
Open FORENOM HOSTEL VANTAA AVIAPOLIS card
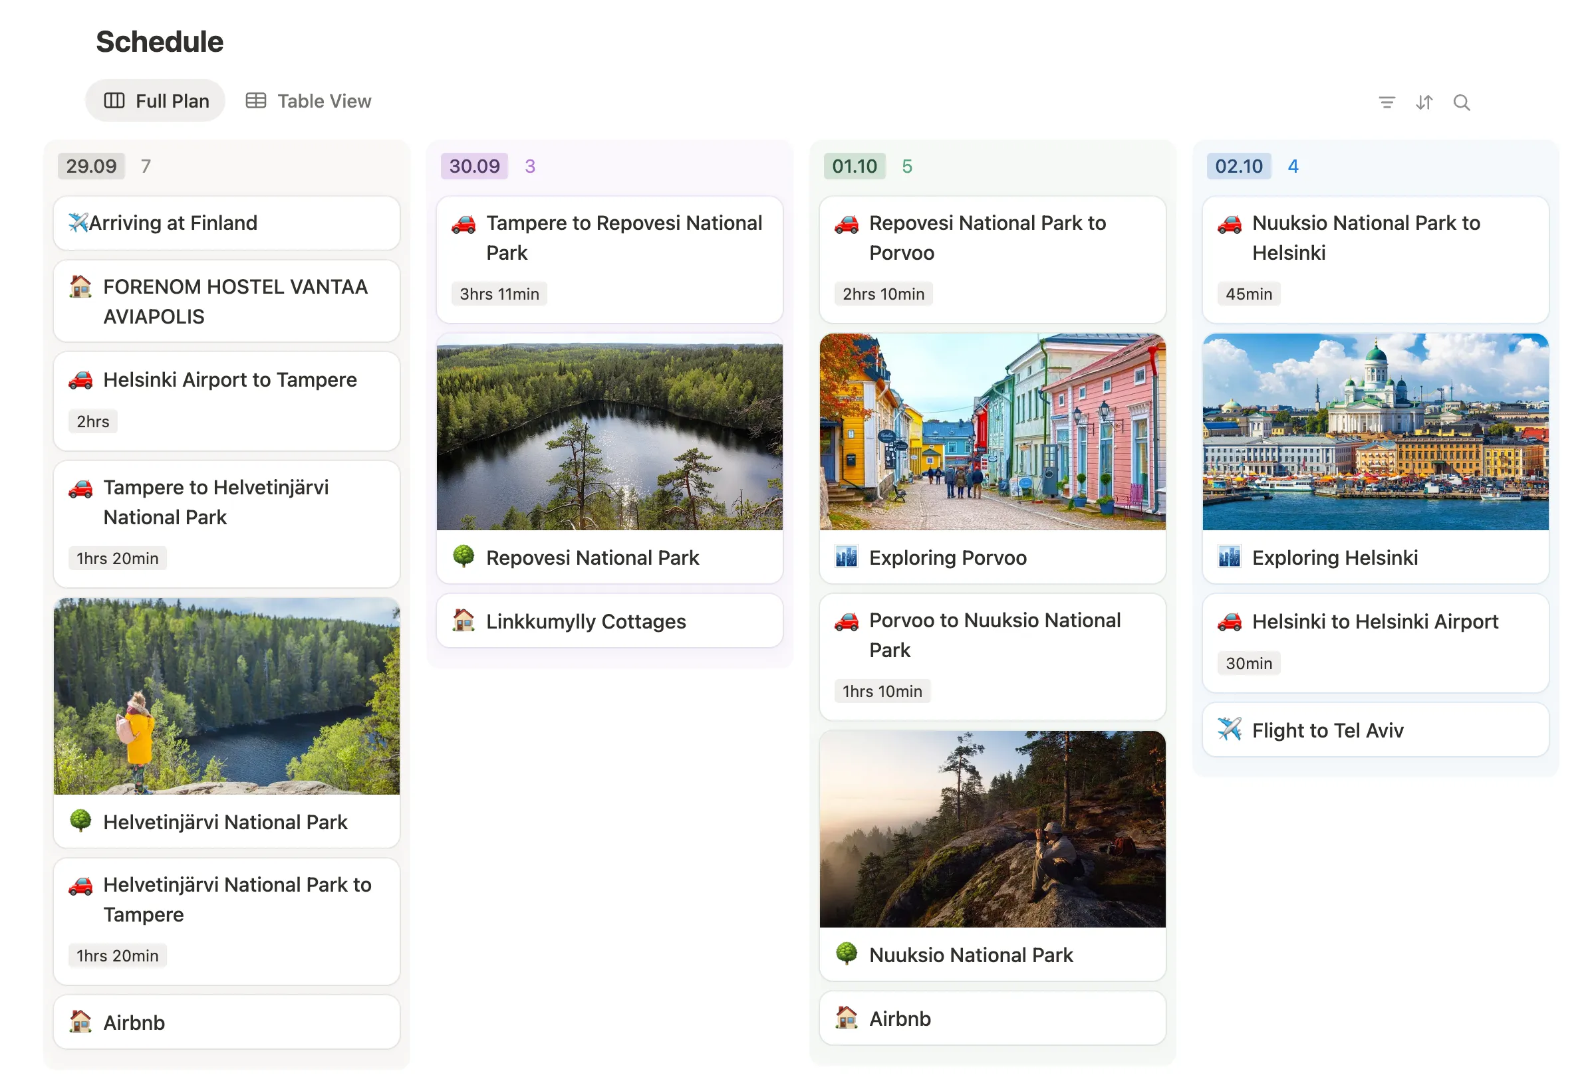[x=227, y=301]
